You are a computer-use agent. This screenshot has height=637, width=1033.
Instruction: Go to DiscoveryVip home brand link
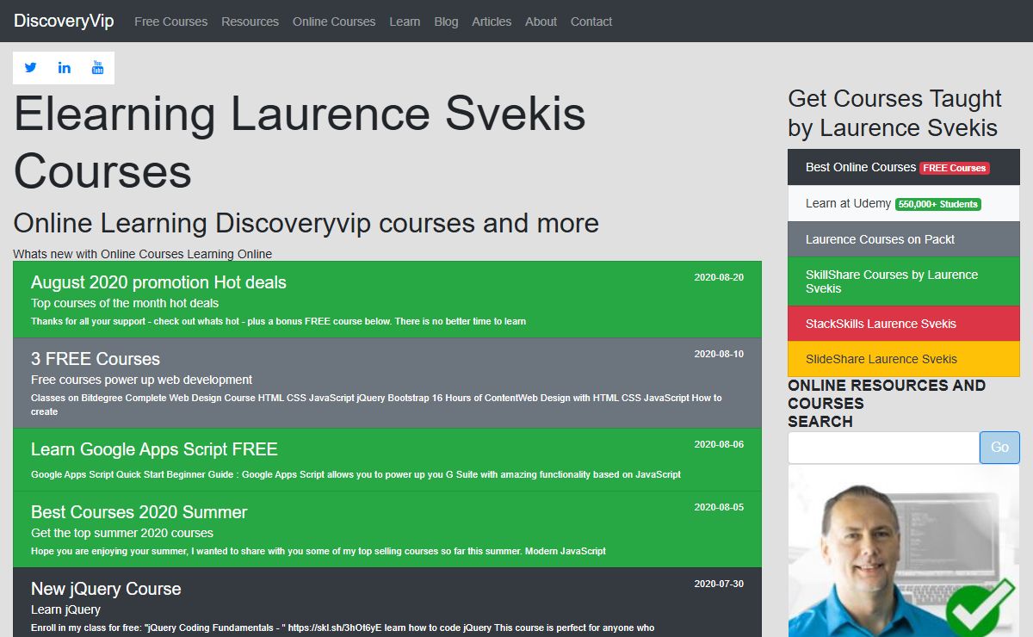coord(64,22)
